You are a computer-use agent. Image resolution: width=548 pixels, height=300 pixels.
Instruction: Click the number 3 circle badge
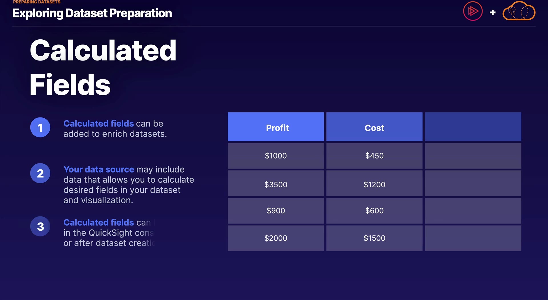40,226
